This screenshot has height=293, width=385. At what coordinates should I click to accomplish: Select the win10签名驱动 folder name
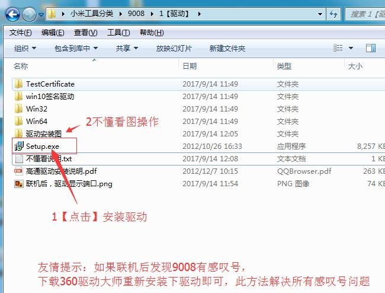(50, 96)
